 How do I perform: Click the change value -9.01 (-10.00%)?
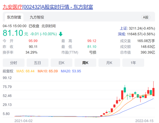(43, 34)
